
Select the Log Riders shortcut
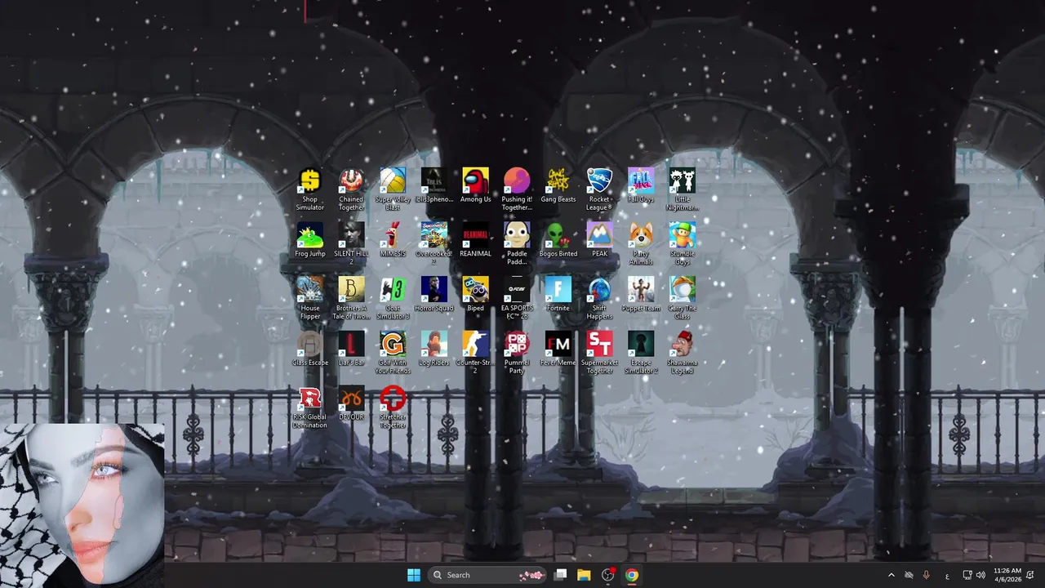point(434,350)
